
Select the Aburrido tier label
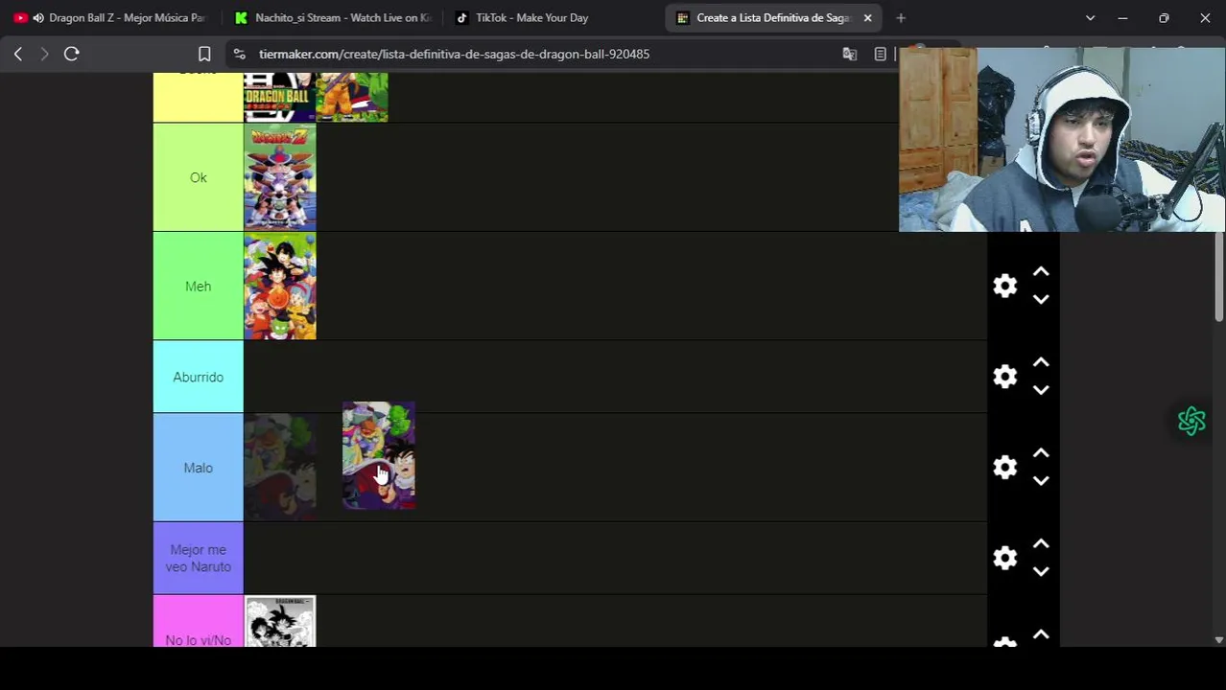198,377
